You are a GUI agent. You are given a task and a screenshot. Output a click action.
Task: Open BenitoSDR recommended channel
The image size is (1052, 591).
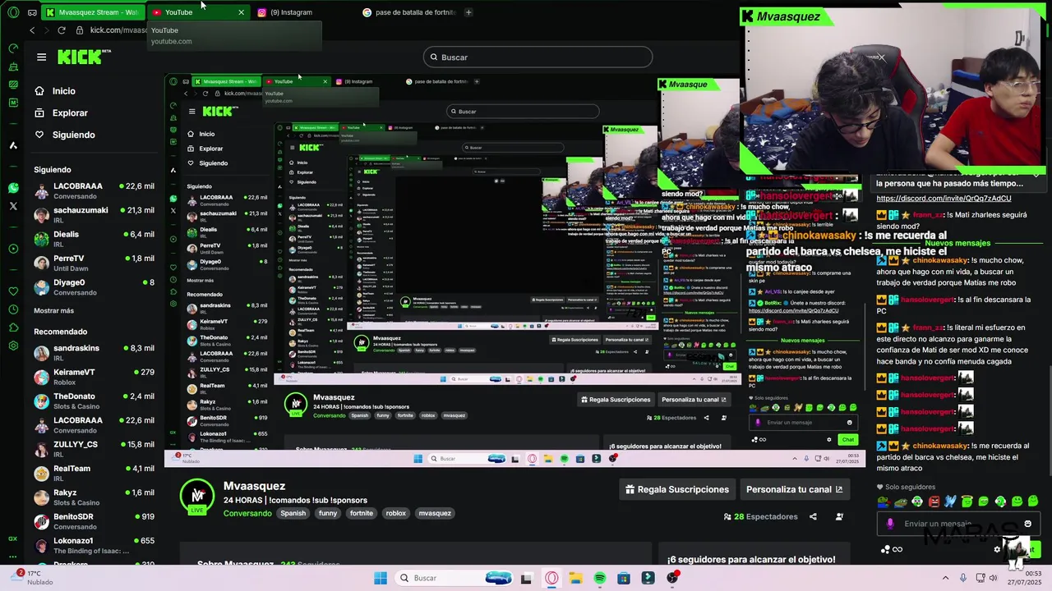tap(95, 521)
